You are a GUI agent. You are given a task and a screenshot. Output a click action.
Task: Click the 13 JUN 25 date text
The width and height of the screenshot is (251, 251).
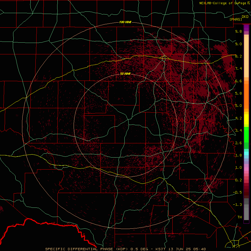point(180,249)
